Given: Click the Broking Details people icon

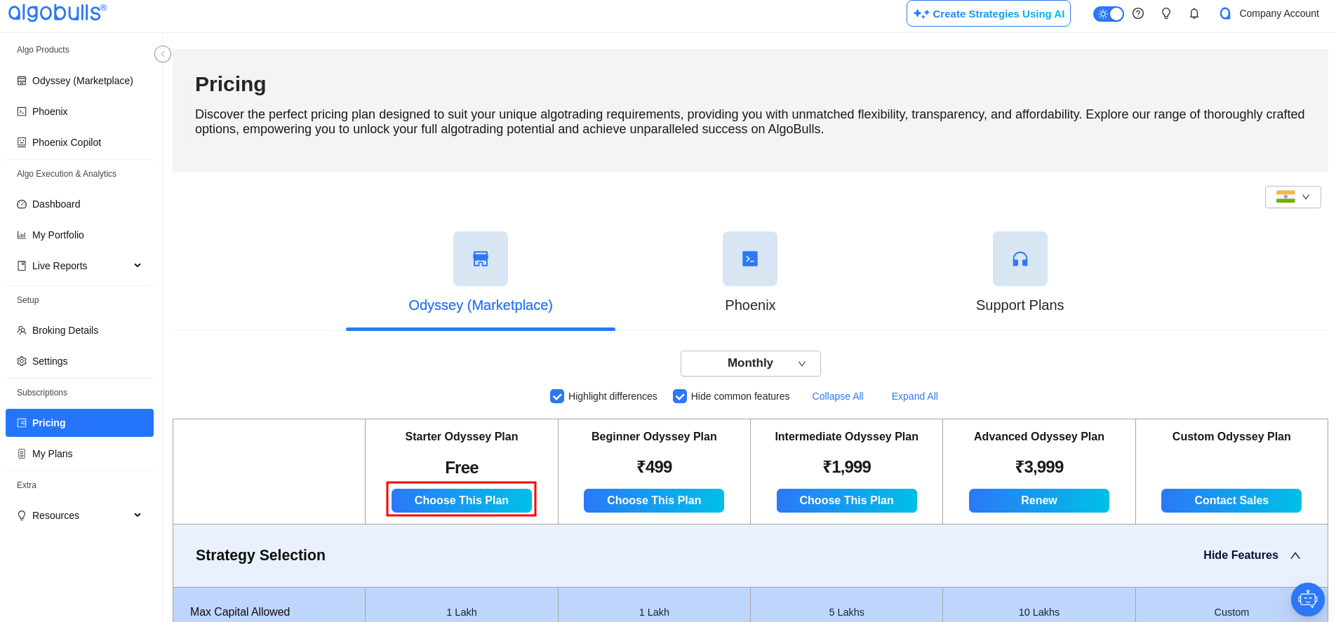Looking at the screenshot, I should [22, 330].
